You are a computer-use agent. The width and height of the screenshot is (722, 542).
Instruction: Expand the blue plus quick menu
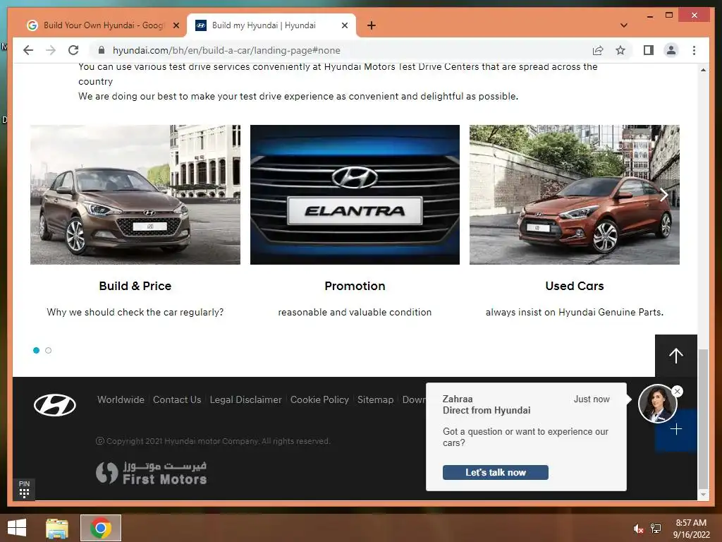[676, 430]
